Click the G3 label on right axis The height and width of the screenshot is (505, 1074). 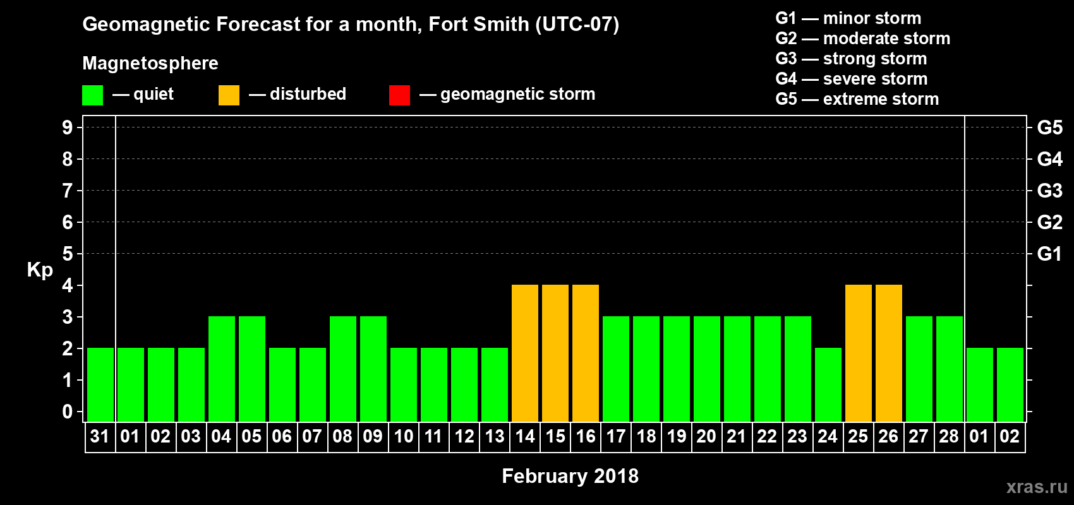1050,191
